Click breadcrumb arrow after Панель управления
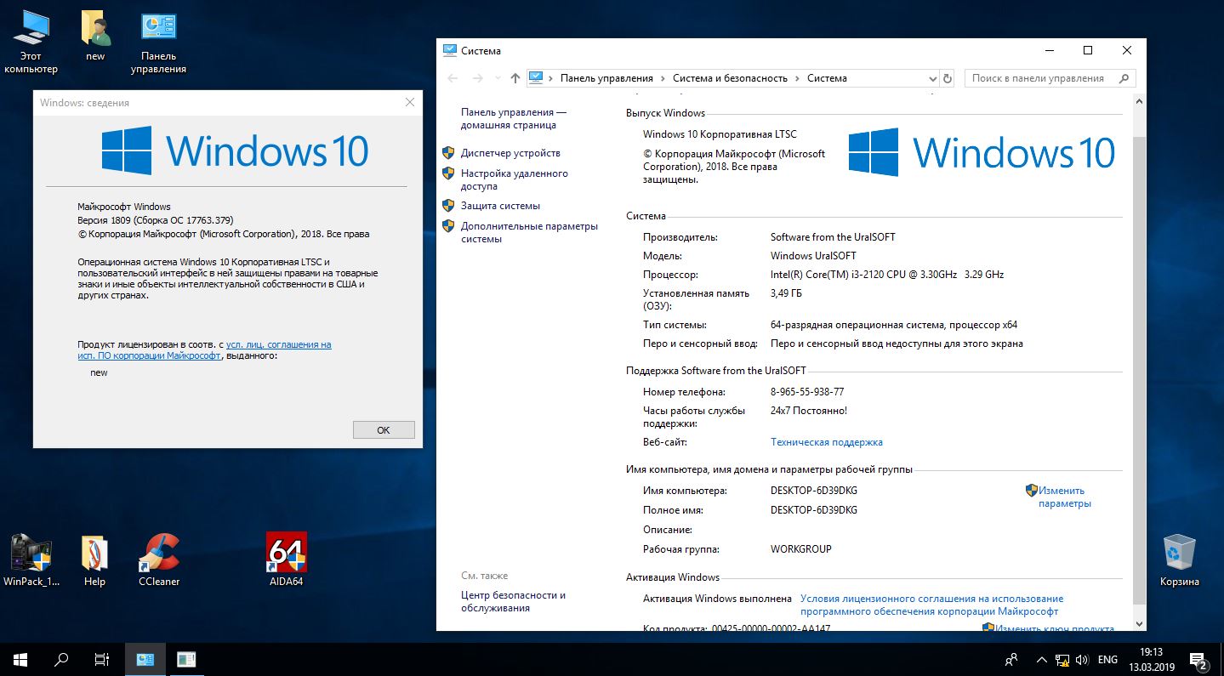Screen dimensions: 1224x676 tap(663, 78)
